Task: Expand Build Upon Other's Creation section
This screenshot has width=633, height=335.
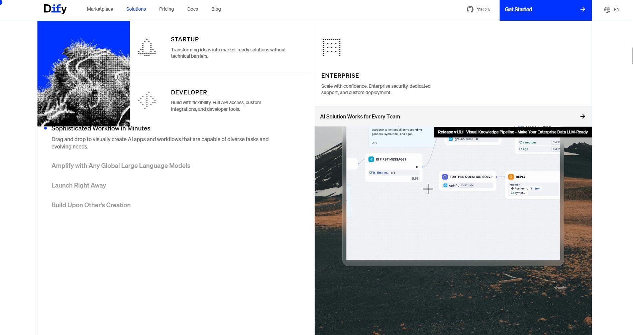Action: (x=91, y=205)
